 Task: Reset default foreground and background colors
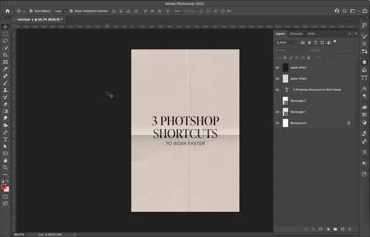pos(2,181)
